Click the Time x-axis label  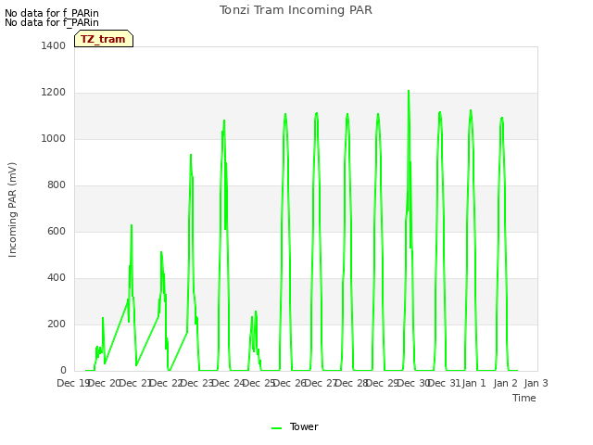point(524,398)
